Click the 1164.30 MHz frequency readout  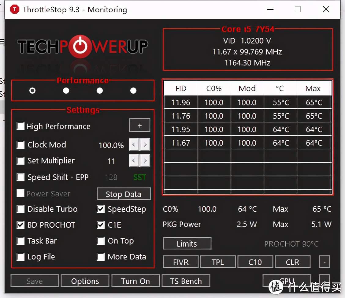coord(247,63)
